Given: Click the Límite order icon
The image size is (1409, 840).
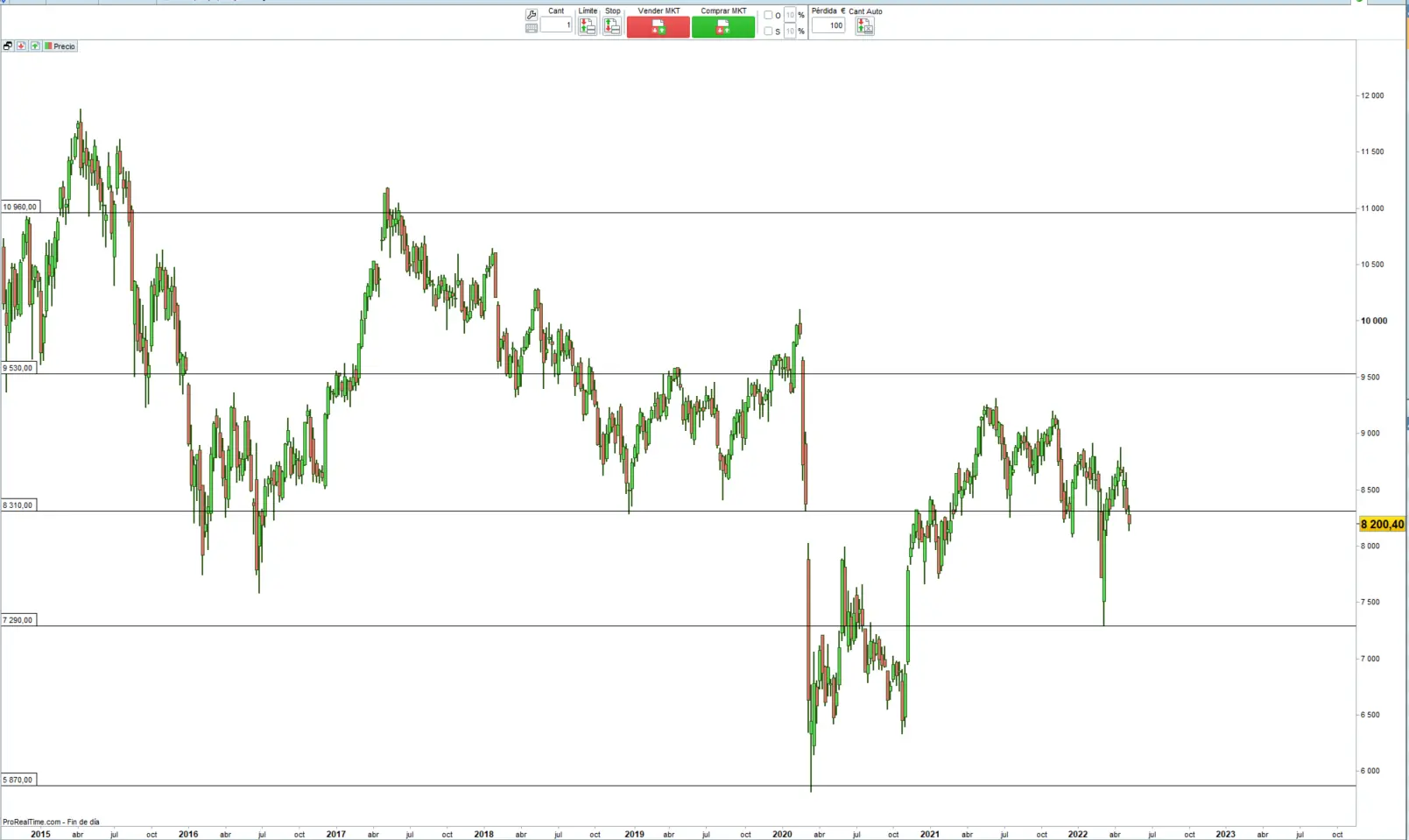Looking at the screenshot, I should (x=587, y=27).
